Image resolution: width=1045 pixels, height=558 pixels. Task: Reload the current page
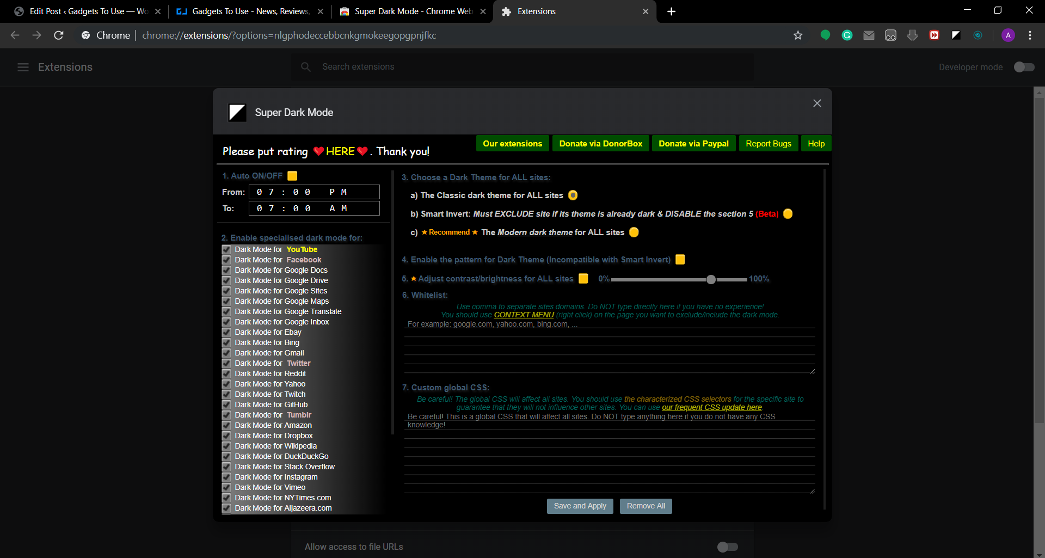coord(59,35)
